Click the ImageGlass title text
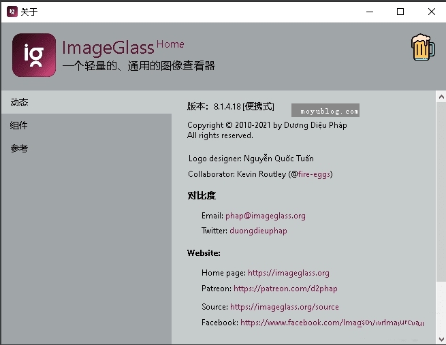 108,48
